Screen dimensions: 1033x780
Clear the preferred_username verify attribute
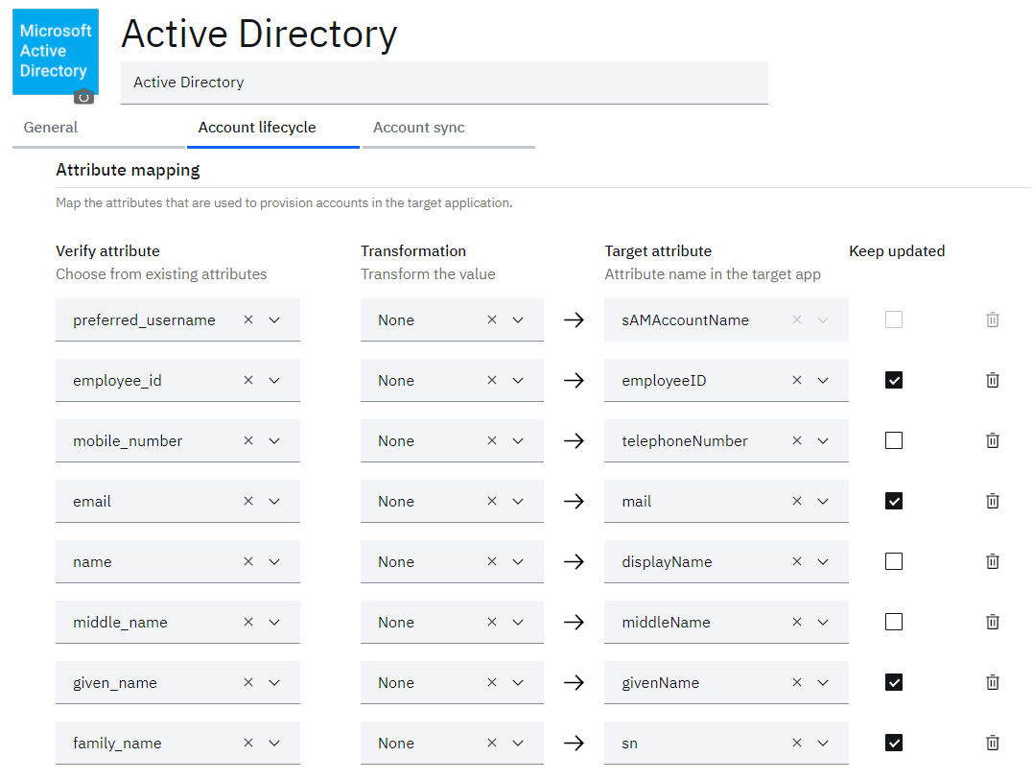coord(248,319)
